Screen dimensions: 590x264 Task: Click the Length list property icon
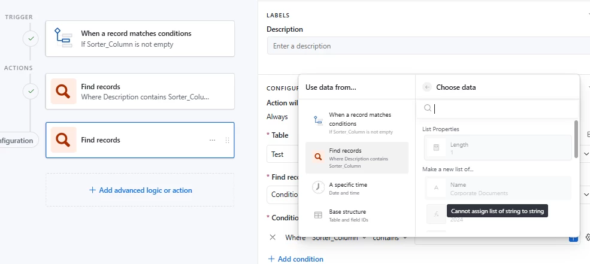click(436, 147)
